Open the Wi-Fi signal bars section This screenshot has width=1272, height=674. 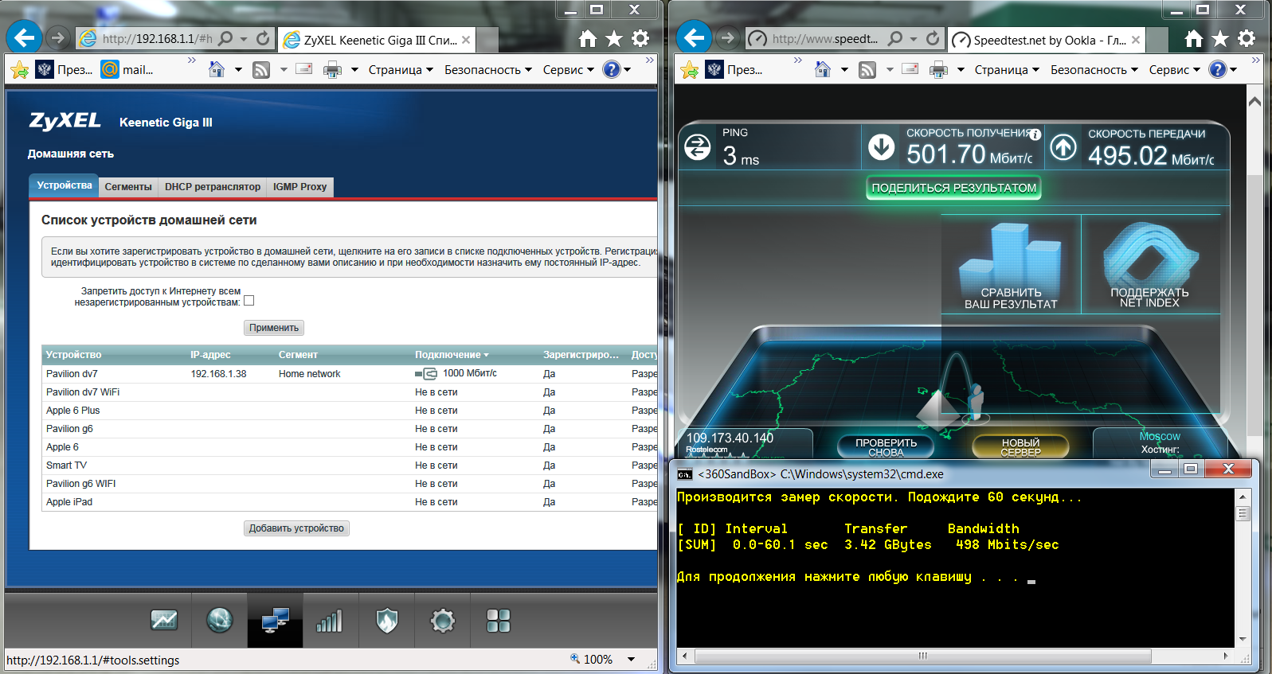330,620
